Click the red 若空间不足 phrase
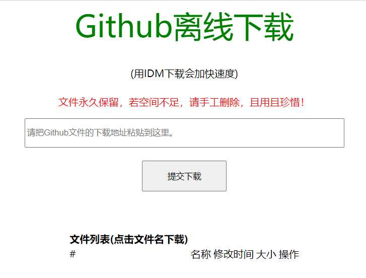This screenshot has width=366, height=278. point(154,102)
